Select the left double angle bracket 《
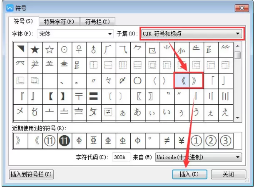This screenshot has width=254, height=187. click(182, 81)
